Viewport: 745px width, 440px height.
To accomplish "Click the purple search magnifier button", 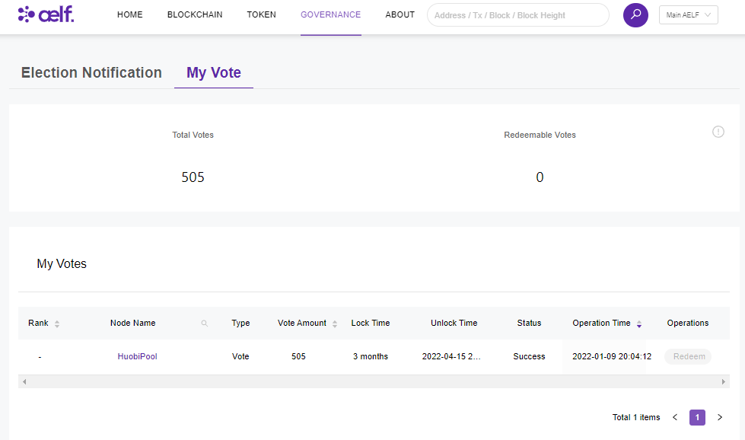I will coord(635,15).
